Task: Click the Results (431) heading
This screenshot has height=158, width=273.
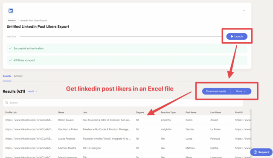Action: (x=14, y=91)
